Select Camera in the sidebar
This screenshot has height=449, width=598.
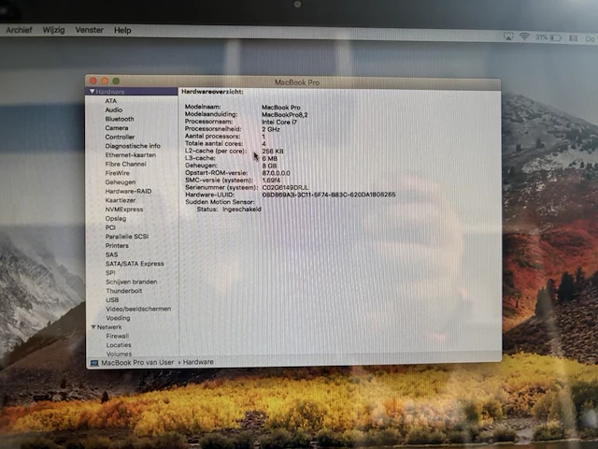click(x=117, y=128)
